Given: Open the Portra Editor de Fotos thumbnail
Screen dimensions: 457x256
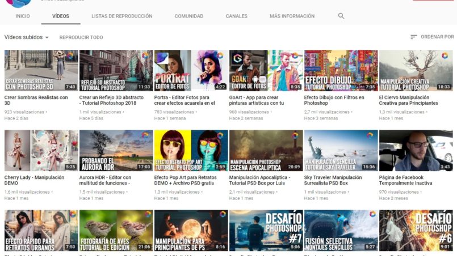Looking at the screenshot, I should click(191, 71).
